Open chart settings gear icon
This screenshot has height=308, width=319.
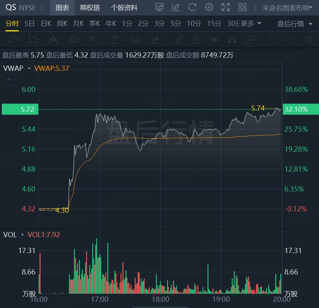click(209, 7)
